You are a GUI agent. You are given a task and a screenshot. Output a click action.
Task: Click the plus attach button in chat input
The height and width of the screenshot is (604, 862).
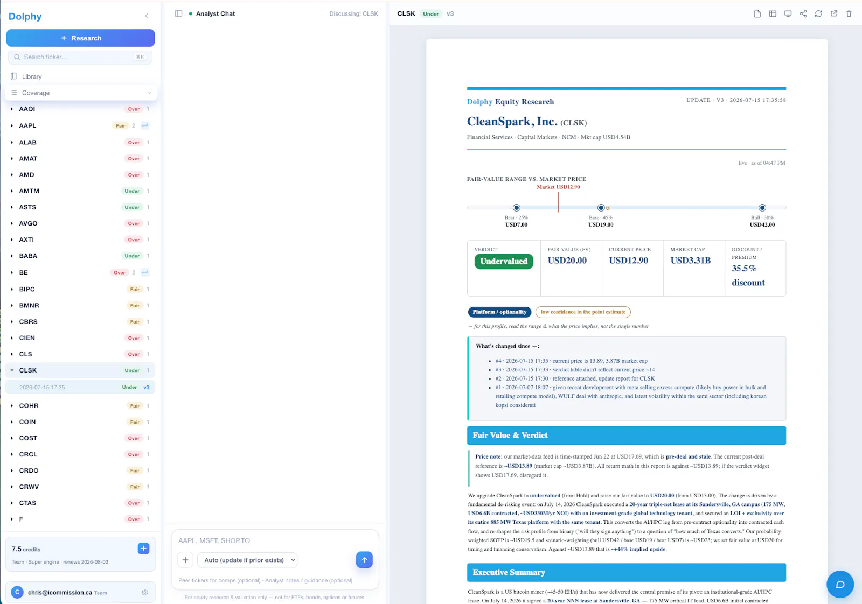185,560
